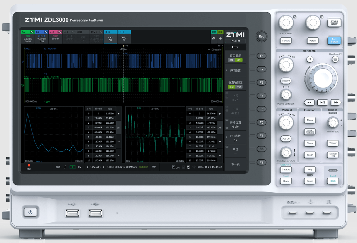Push the trigger level knob for 50%

(333, 123)
